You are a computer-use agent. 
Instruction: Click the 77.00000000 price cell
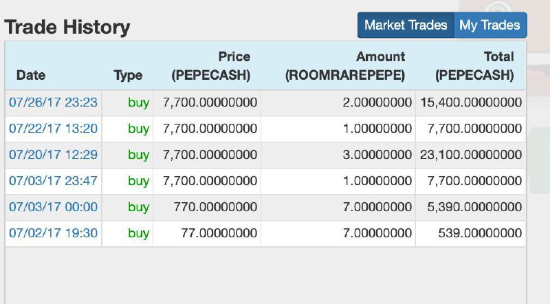coord(207,233)
